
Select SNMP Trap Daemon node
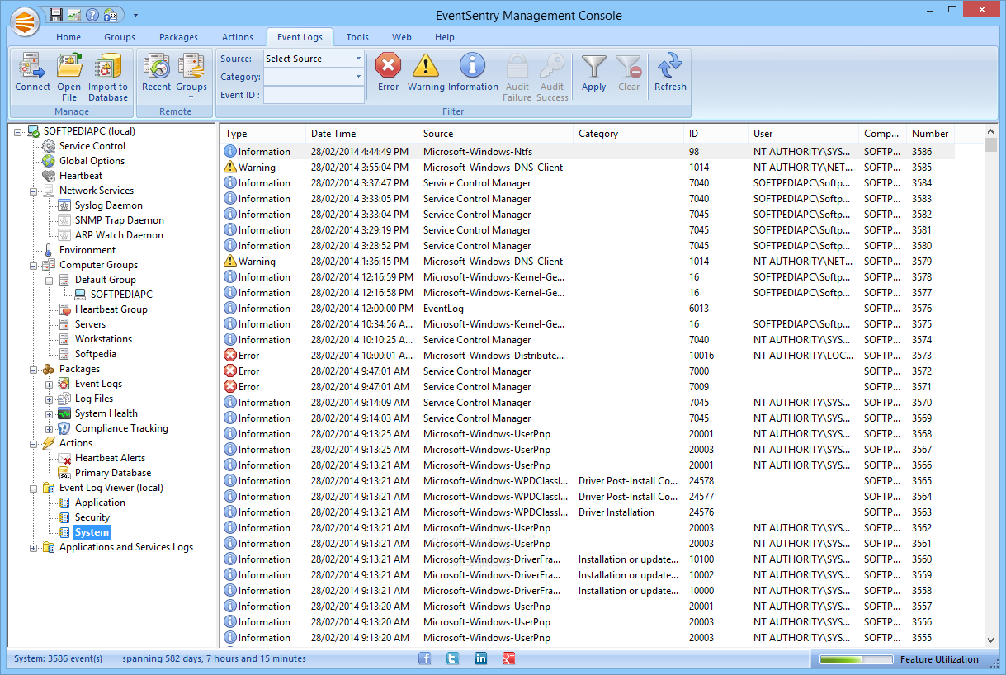click(x=119, y=220)
